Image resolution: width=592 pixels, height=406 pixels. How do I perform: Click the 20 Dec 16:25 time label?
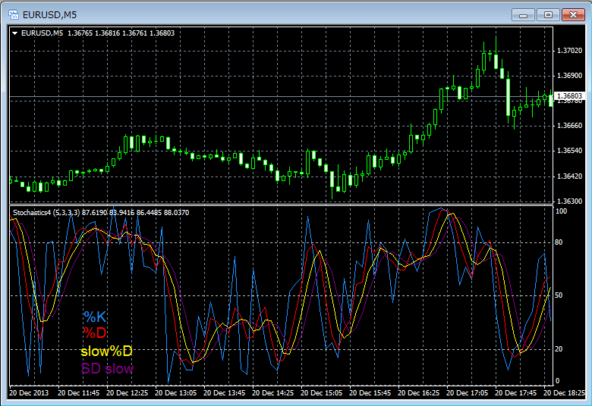point(419,394)
